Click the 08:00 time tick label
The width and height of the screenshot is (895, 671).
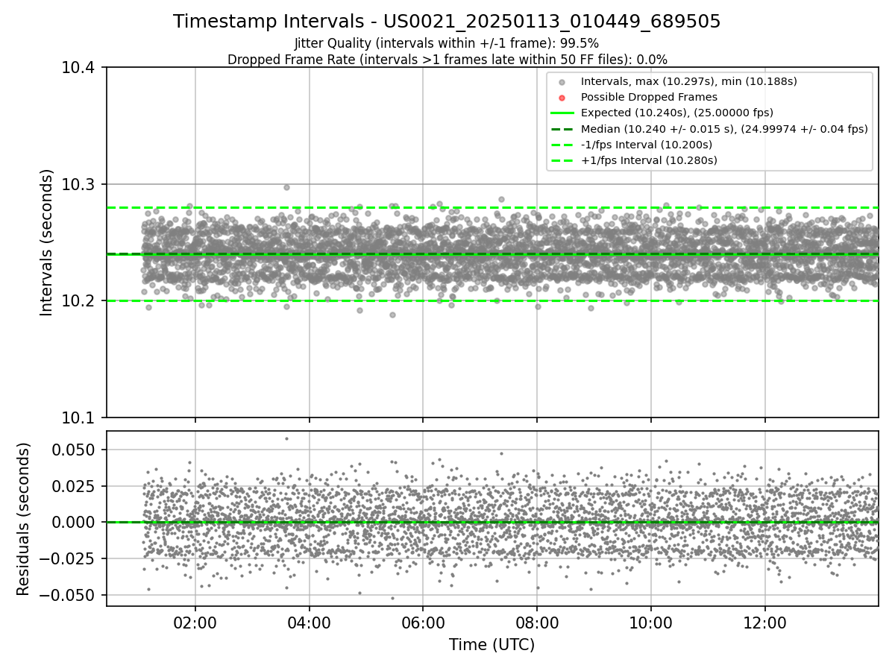tap(537, 623)
